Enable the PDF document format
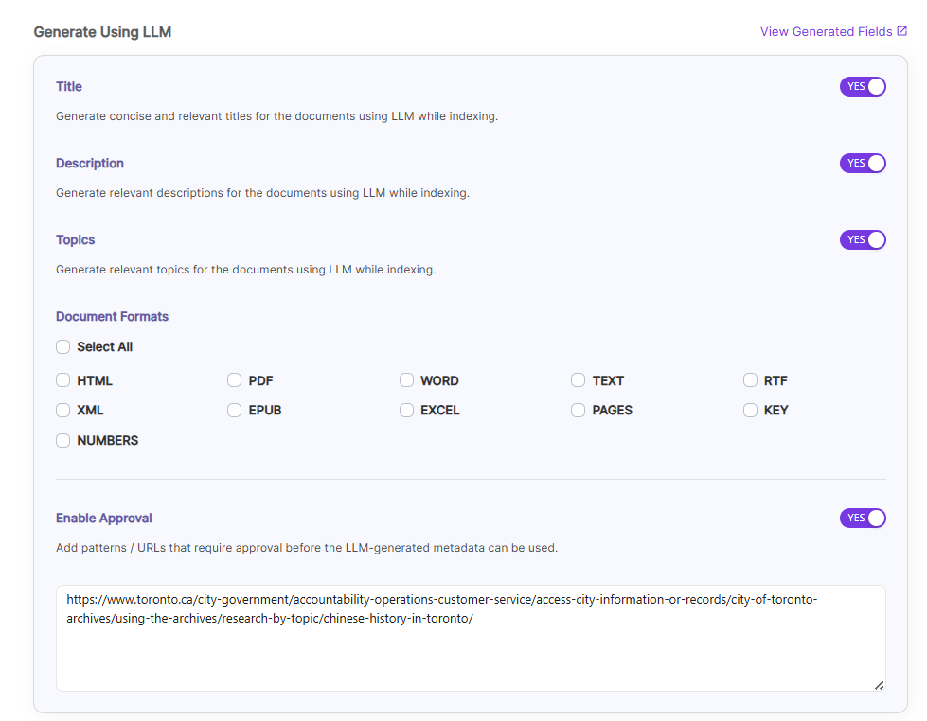Viewport: 927px width, 721px height. coord(235,380)
